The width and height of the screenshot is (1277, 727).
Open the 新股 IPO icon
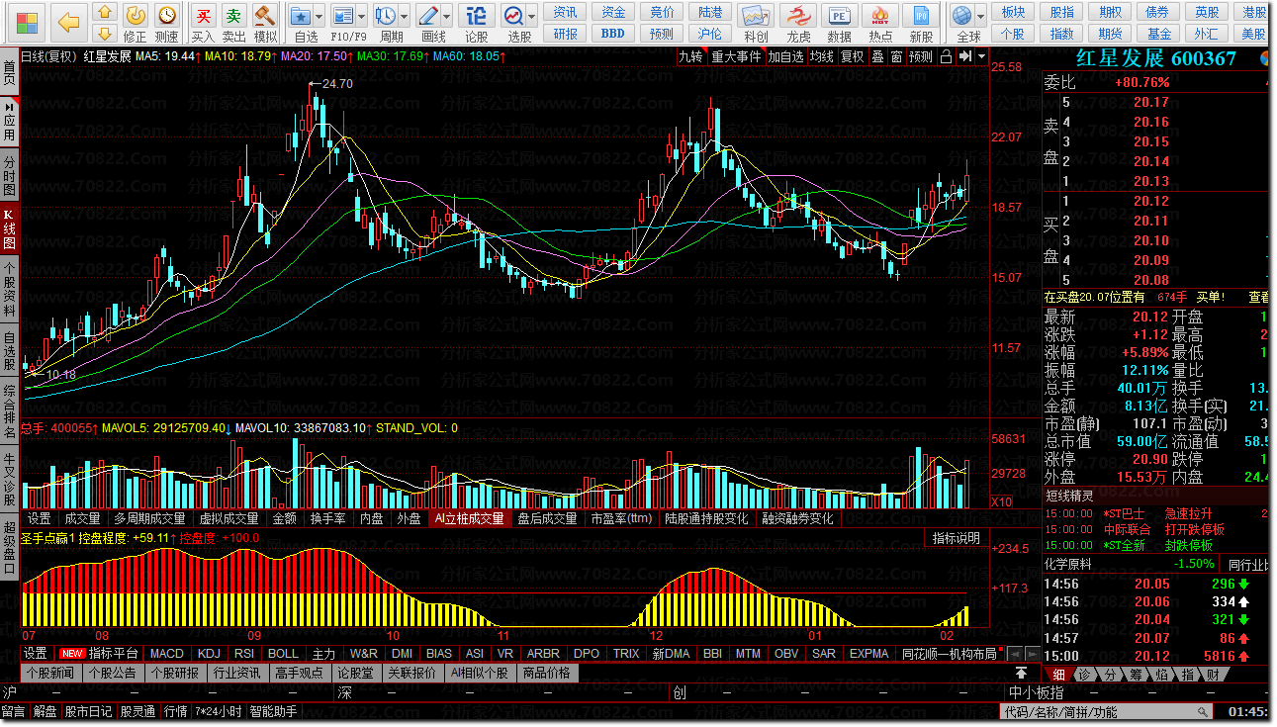pyautogui.click(x=921, y=15)
